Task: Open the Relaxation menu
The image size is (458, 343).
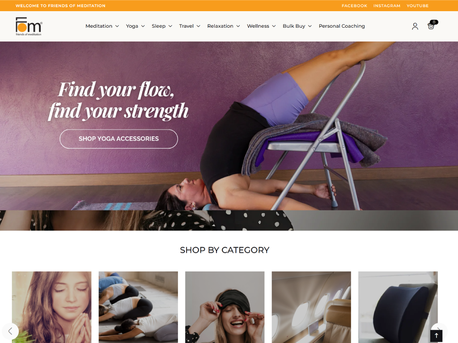Action: [x=224, y=26]
